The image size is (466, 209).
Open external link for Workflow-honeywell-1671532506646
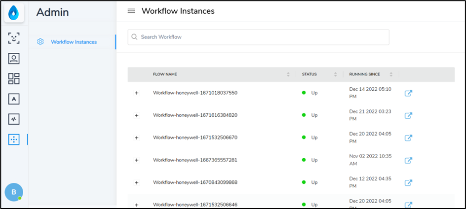[x=408, y=205]
